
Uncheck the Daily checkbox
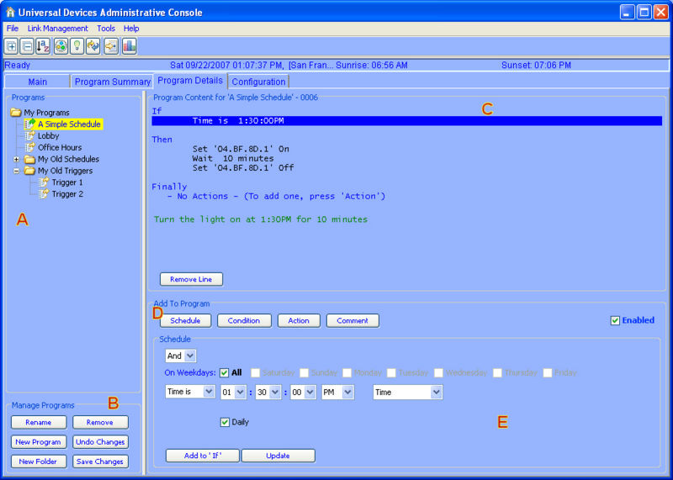225,422
